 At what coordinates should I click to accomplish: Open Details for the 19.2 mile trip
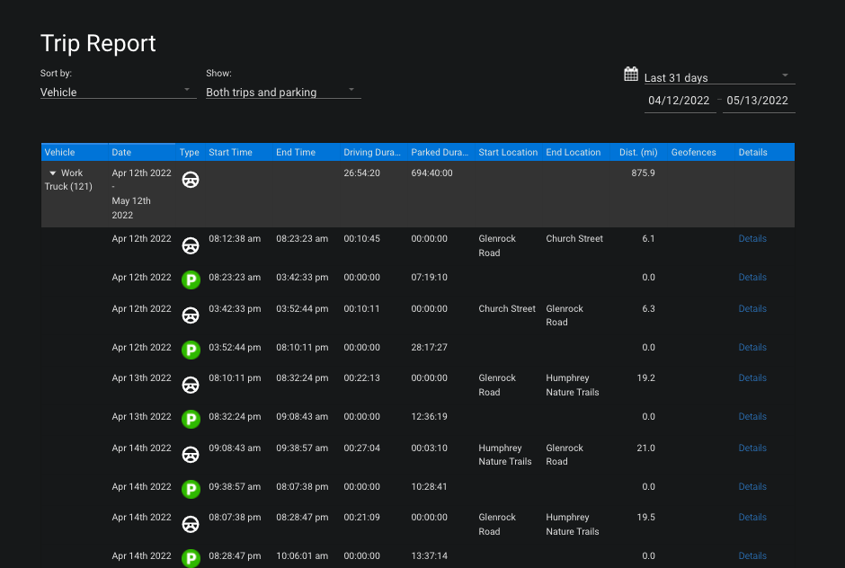(752, 378)
